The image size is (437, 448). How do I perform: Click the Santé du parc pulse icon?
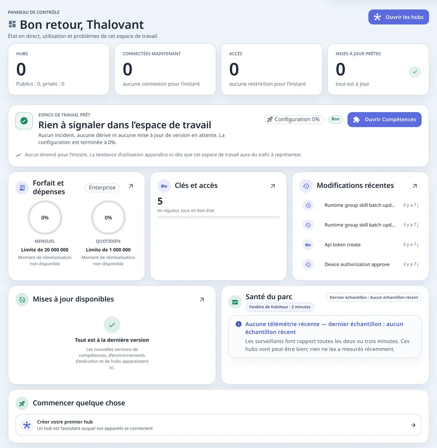point(235,302)
